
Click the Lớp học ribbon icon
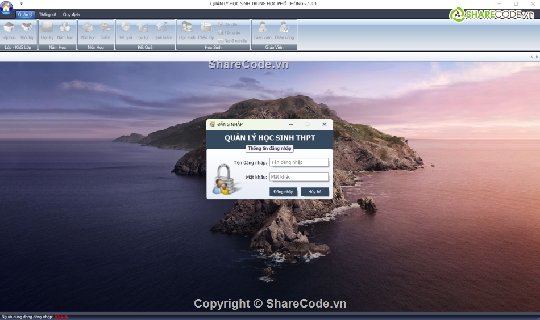point(9,30)
